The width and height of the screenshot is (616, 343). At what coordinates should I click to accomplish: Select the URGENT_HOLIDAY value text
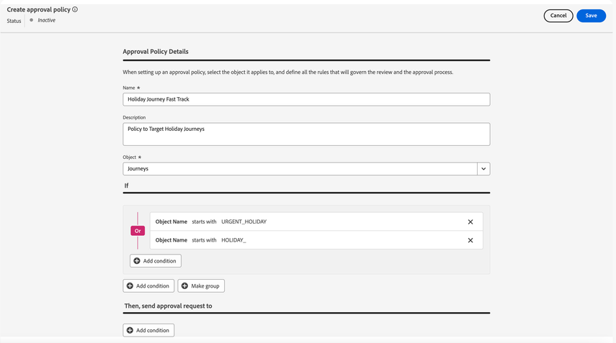coord(244,222)
